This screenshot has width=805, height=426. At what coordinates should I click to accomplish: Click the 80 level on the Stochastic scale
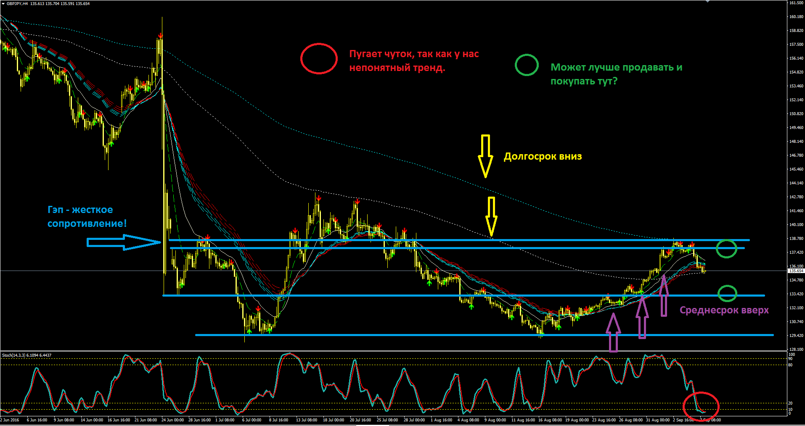[x=791, y=365]
